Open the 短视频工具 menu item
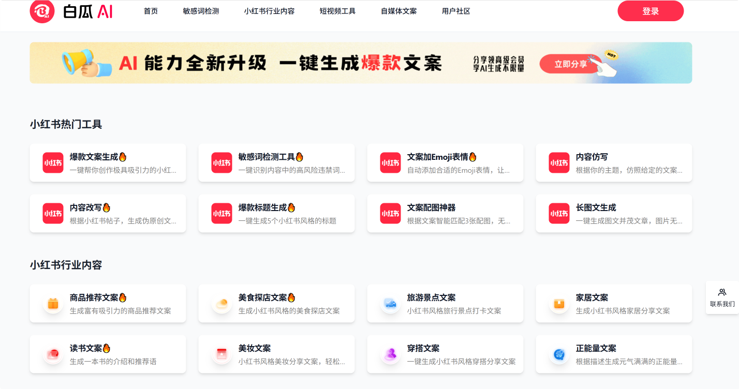This screenshot has height=389, width=739. [x=337, y=11]
